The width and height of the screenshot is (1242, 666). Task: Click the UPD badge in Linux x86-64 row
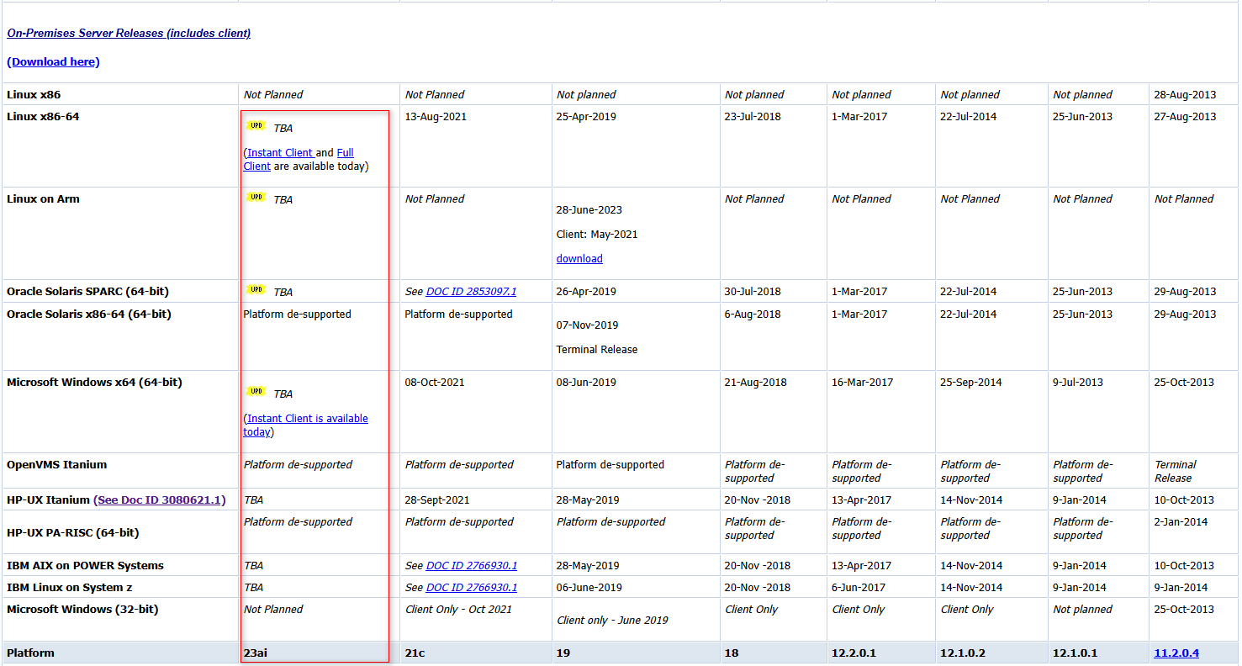coord(256,126)
